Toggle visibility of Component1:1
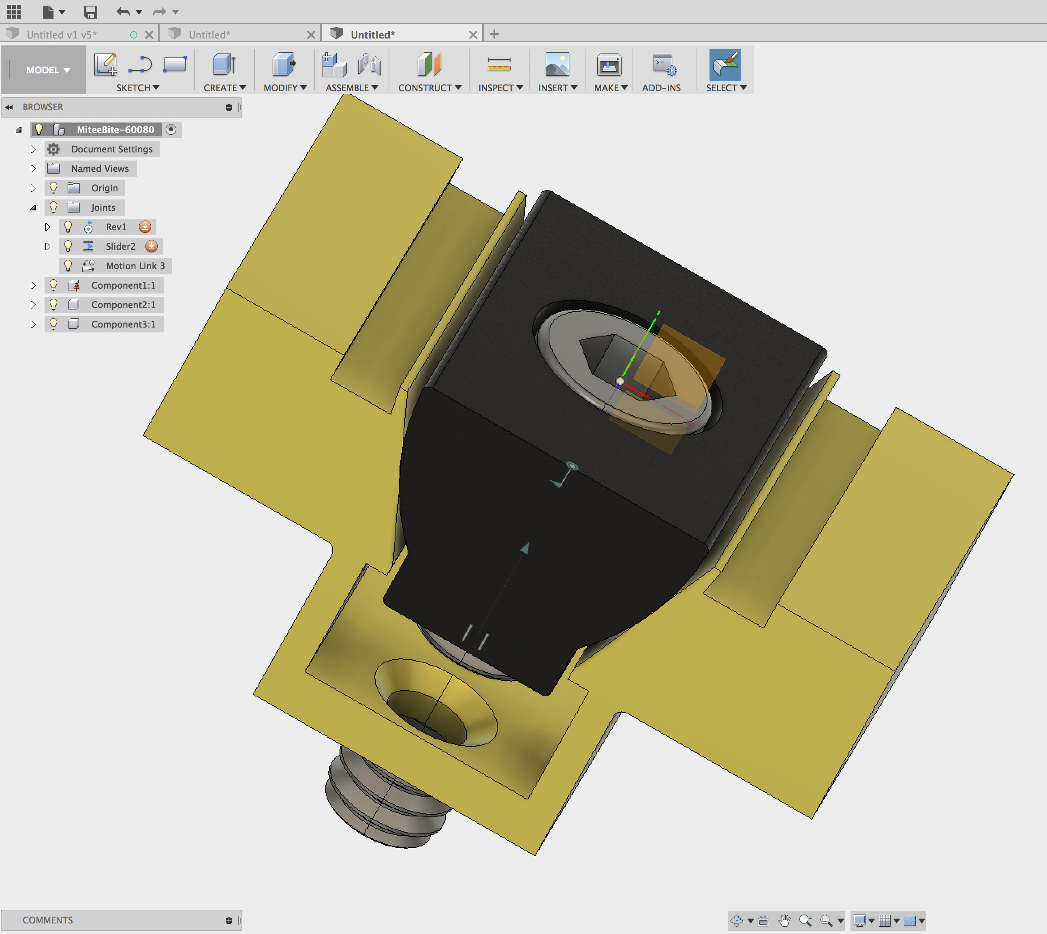The width and height of the screenshot is (1047, 934). tap(54, 285)
